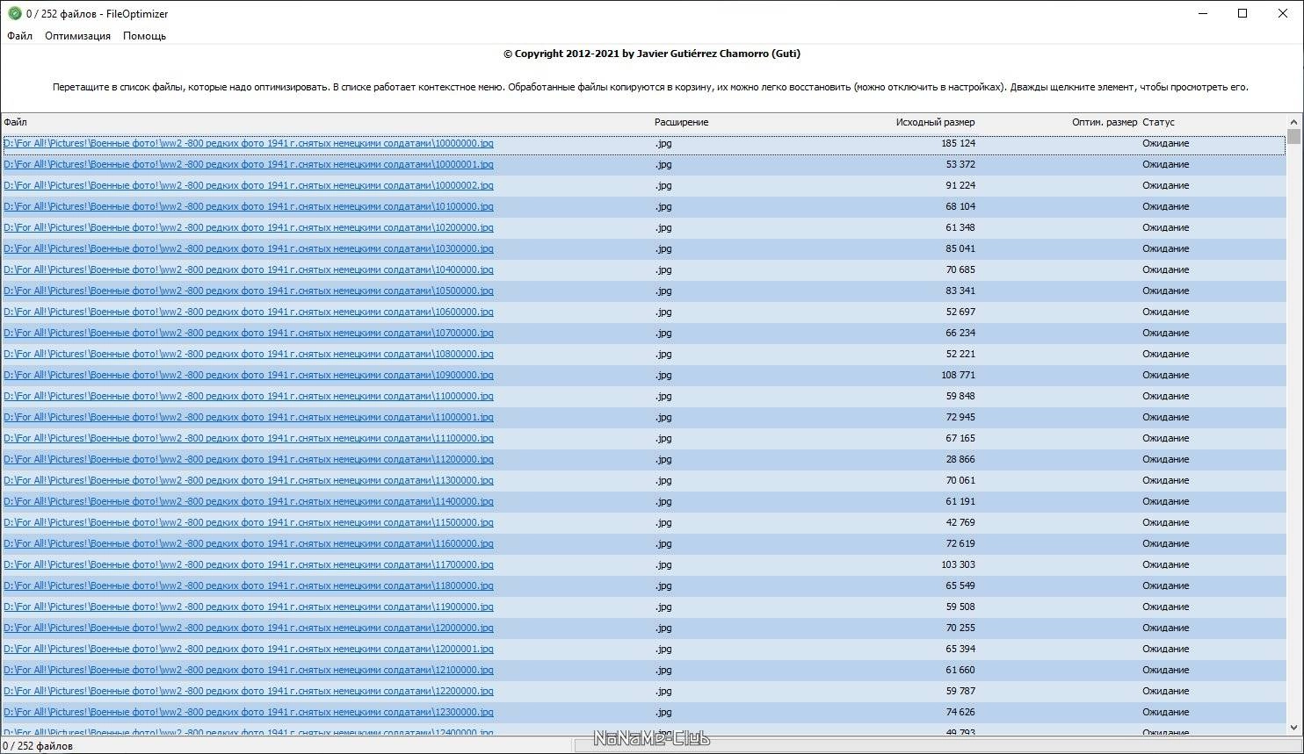Open the Файл menu
The width and height of the screenshot is (1304, 754).
[19, 36]
